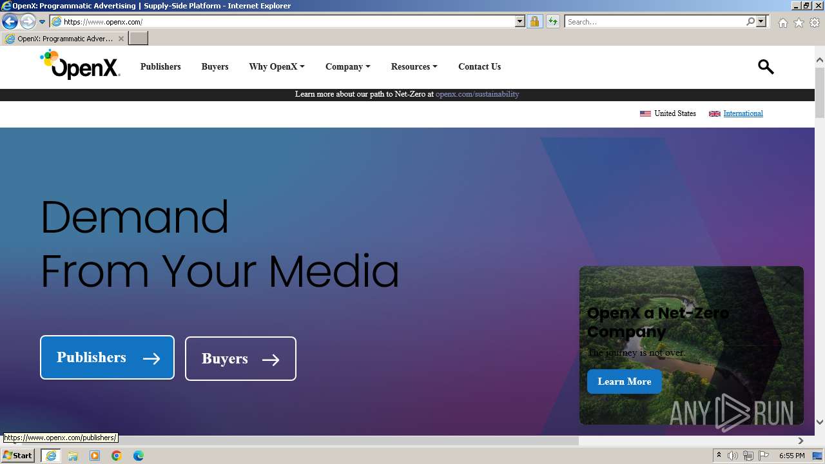The width and height of the screenshot is (825, 464).
Task: Click the refresh page icon
Action: (x=552, y=22)
